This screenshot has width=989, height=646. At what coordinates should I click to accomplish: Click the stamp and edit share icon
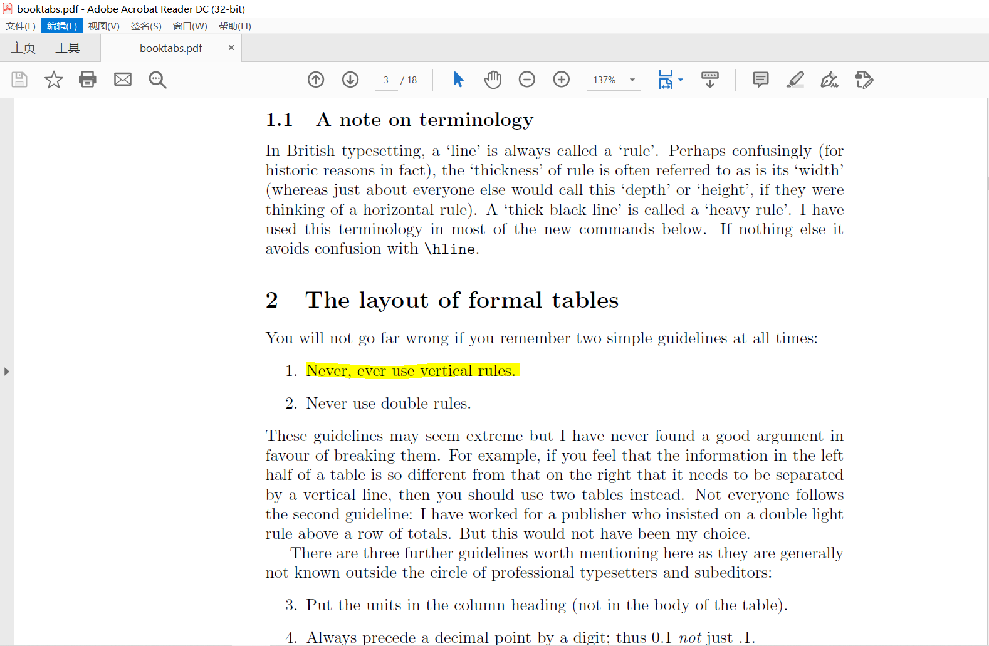864,80
